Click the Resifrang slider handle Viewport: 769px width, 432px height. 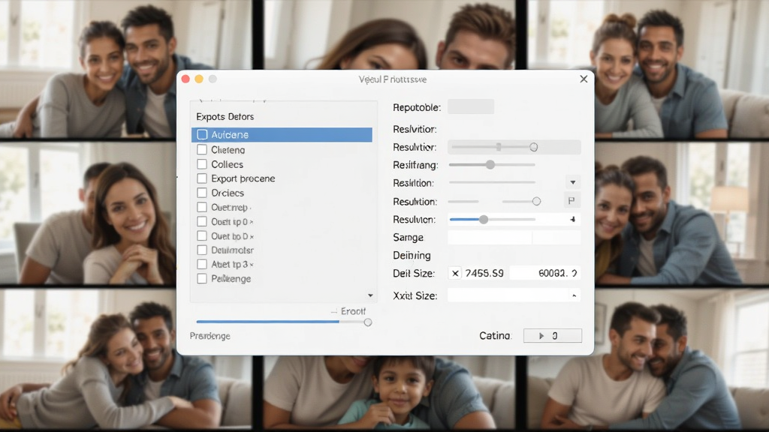click(x=490, y=164)
